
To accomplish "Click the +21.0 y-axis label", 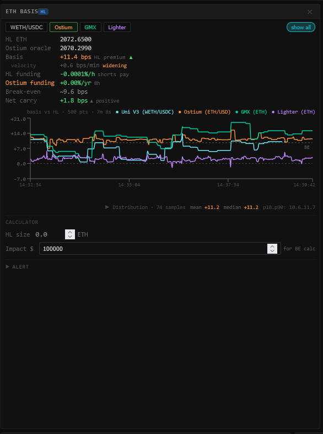I will pos(18,119).
